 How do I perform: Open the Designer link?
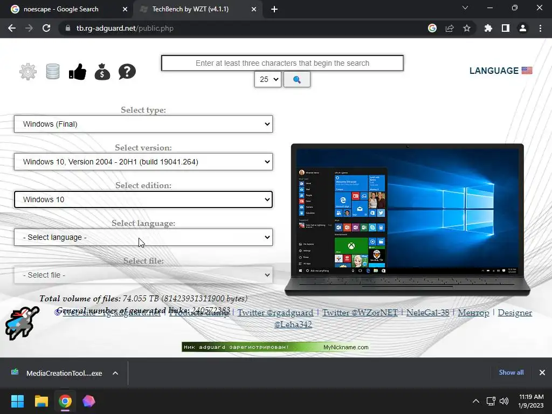coord(515,313)
